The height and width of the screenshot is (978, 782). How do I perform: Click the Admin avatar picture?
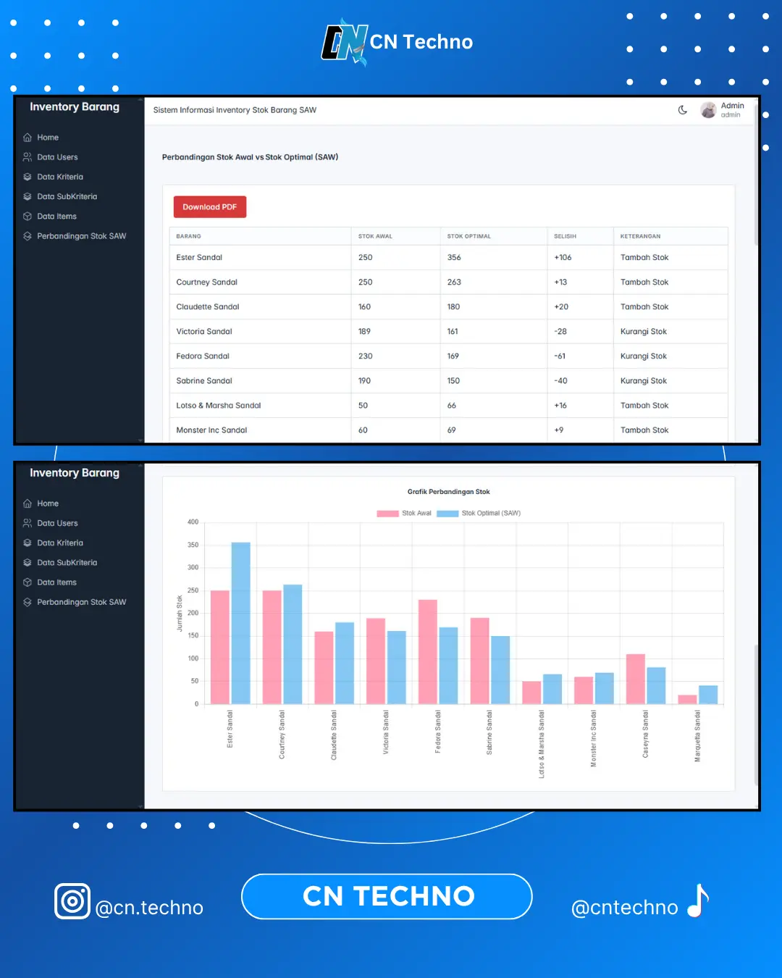click(x=708, y=110)
